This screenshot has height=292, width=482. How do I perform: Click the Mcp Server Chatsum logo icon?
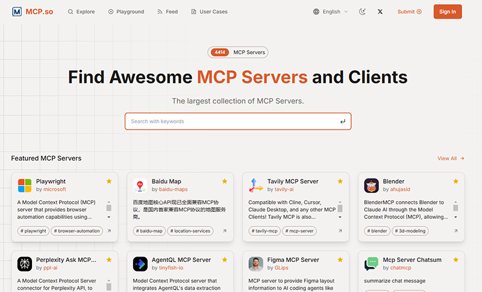[371, 264]
